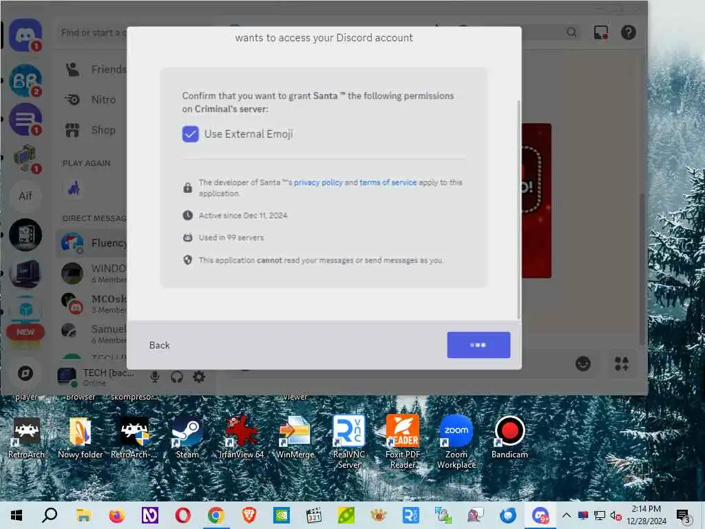Select the Bandicam desktop shortcut

coord(509,437)
